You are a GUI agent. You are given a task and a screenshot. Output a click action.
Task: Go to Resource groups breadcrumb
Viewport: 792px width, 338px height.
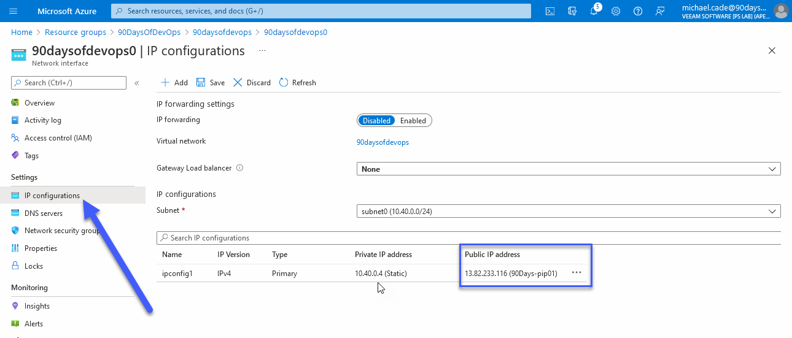76,33
